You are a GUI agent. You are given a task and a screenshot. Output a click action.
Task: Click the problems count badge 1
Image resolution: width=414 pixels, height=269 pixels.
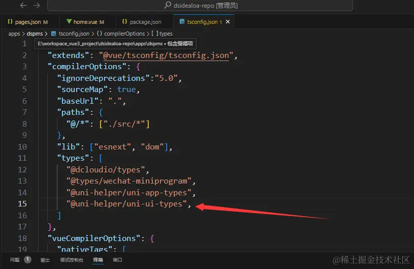[27, 259]
